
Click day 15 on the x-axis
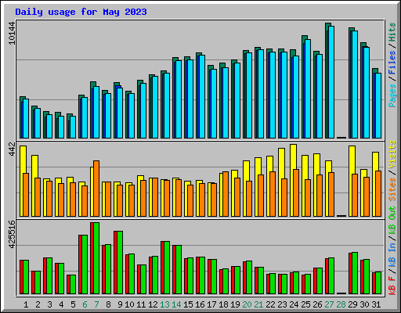point(188,304)
